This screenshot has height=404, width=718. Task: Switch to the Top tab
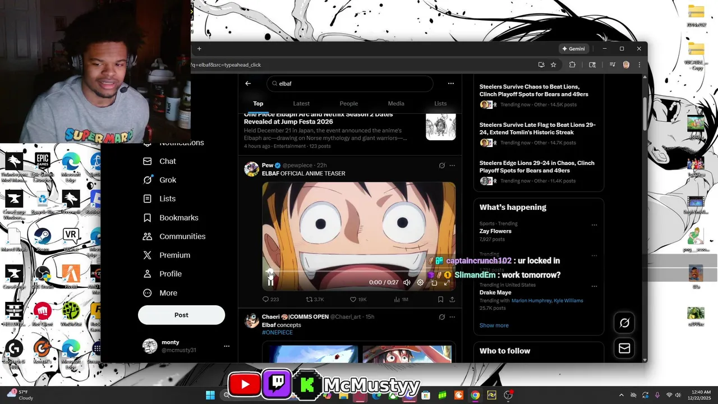point(258,104)
